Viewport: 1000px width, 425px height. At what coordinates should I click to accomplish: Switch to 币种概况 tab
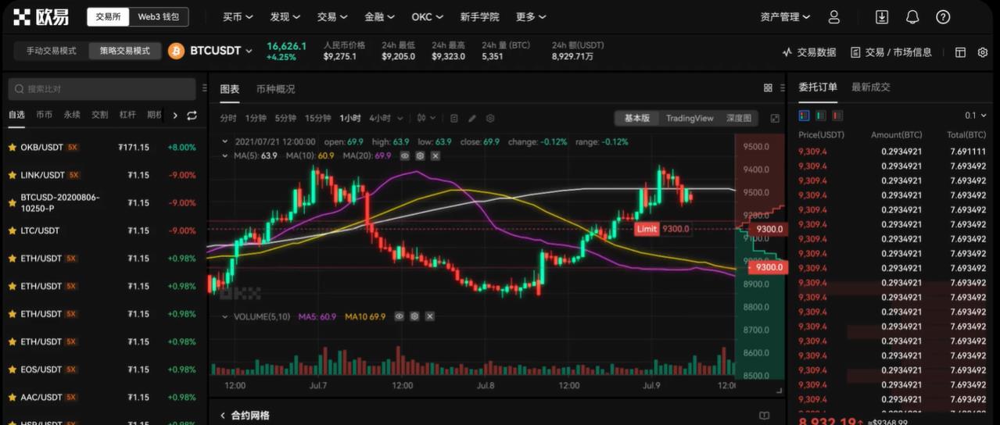pyautogui.click(x=275, y=89)
